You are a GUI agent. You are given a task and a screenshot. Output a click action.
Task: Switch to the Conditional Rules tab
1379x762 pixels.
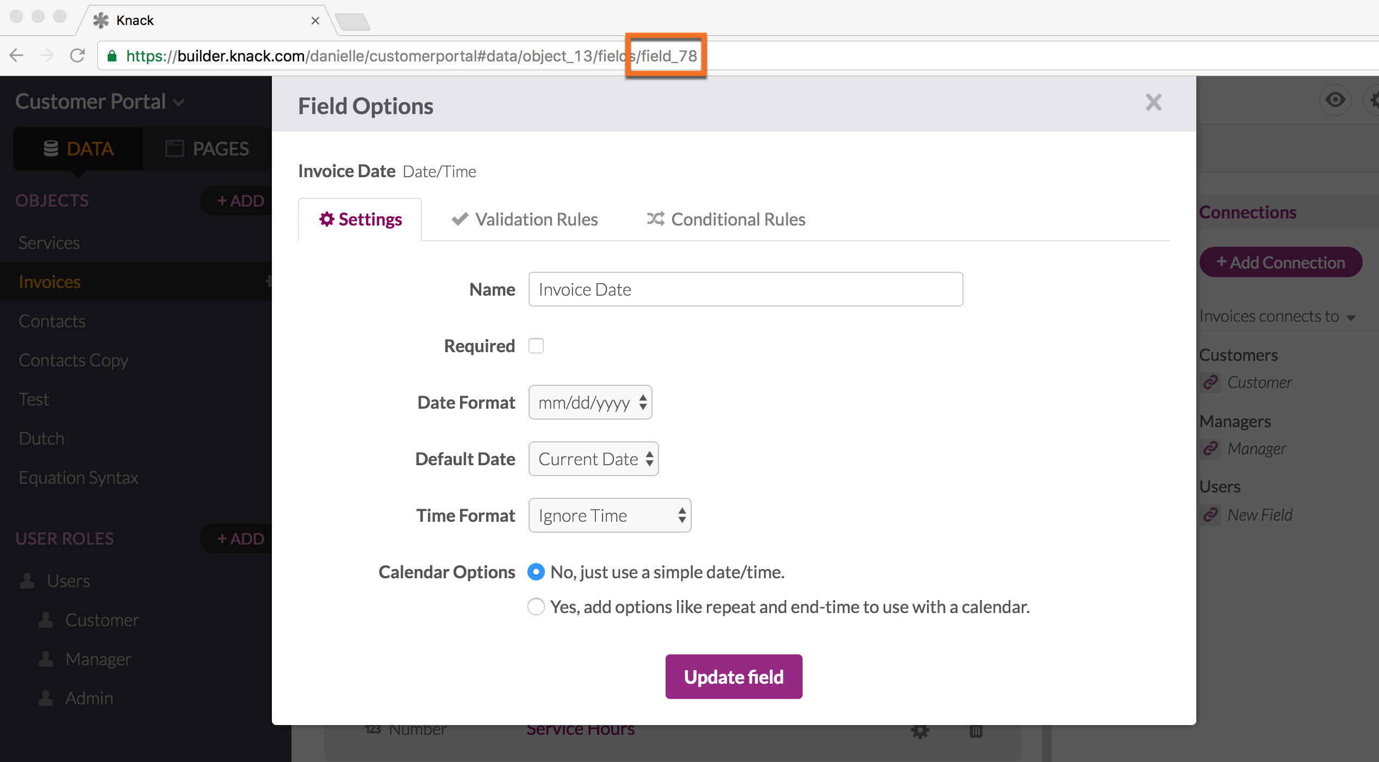click(726, 220)
